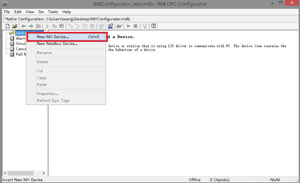Click the "0 Object(s)" status bar entry

point(220,180)
